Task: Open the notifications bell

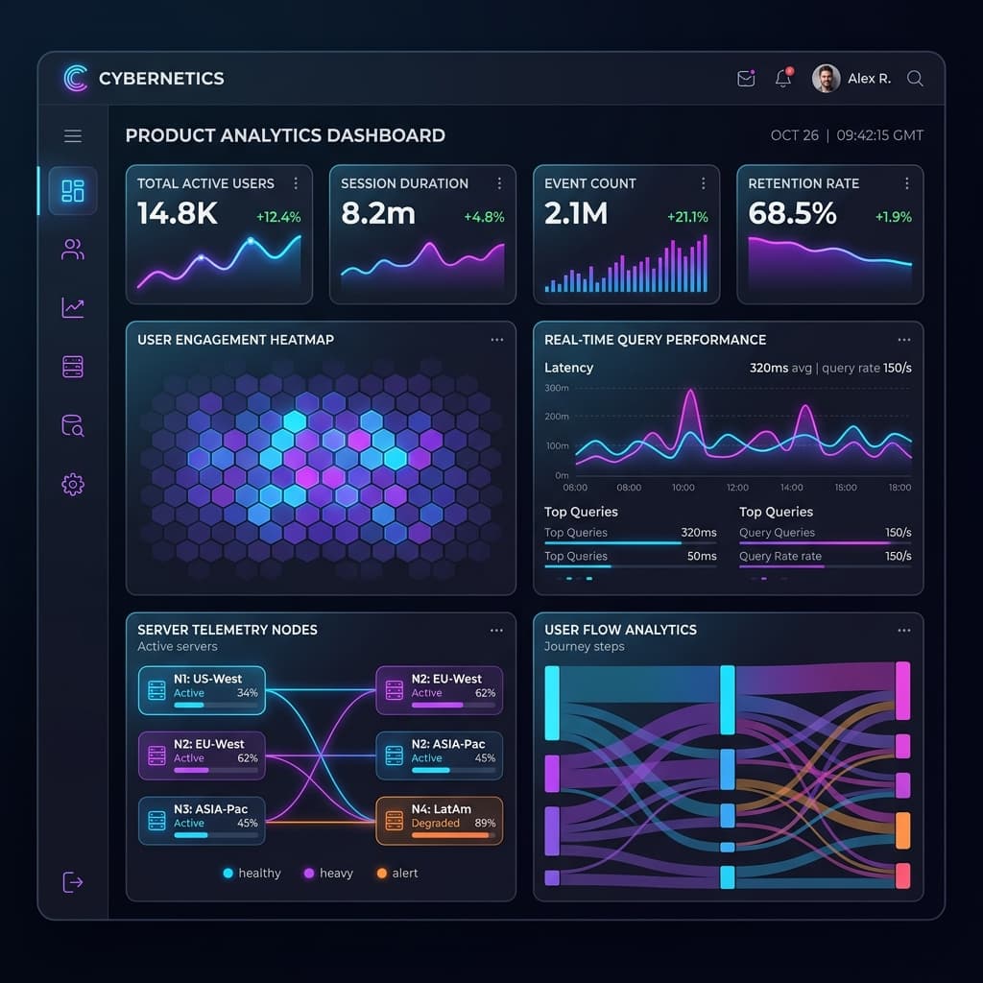Action: pos(783,78)
